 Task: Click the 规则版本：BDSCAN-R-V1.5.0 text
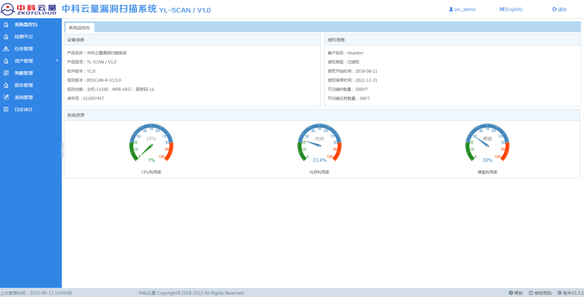click(x=94, y=80)
